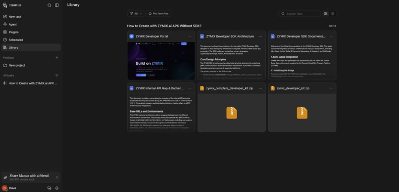Go to Plugins

(31, 32)
